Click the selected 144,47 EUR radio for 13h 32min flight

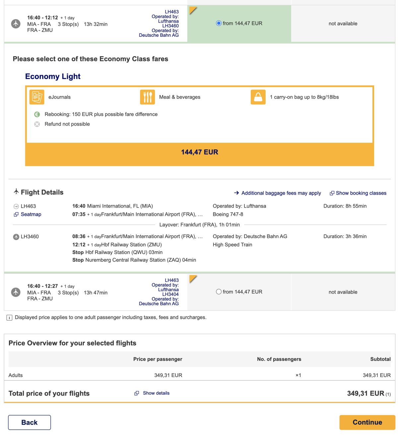219,23
